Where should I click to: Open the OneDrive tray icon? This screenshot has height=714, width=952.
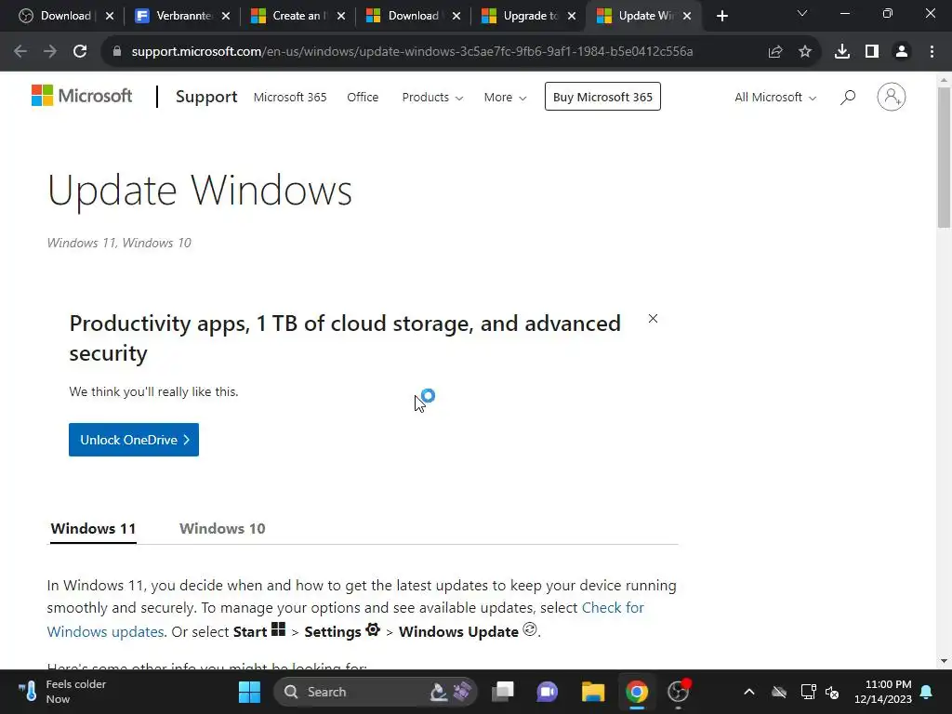tap(779, 692)
